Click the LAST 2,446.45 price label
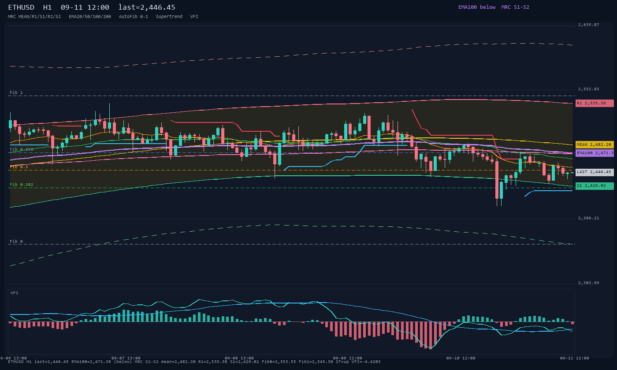The height and width of the screenshot is (370, 617). coord(595,172)
